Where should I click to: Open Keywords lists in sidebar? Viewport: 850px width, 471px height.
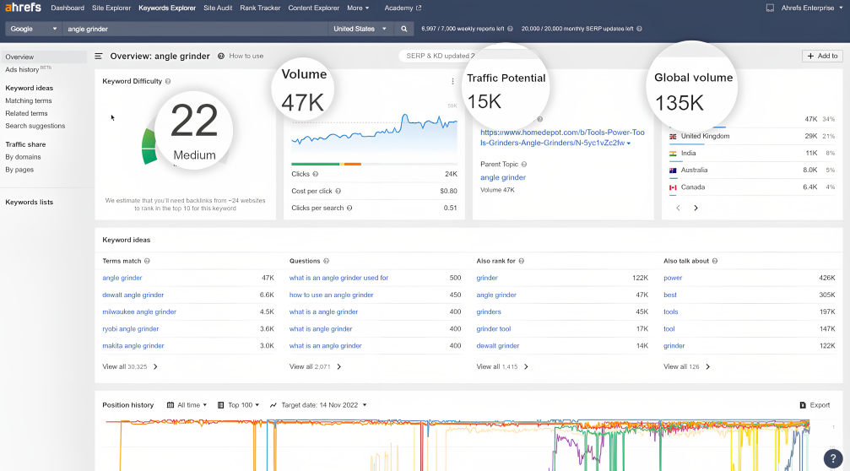30,203
